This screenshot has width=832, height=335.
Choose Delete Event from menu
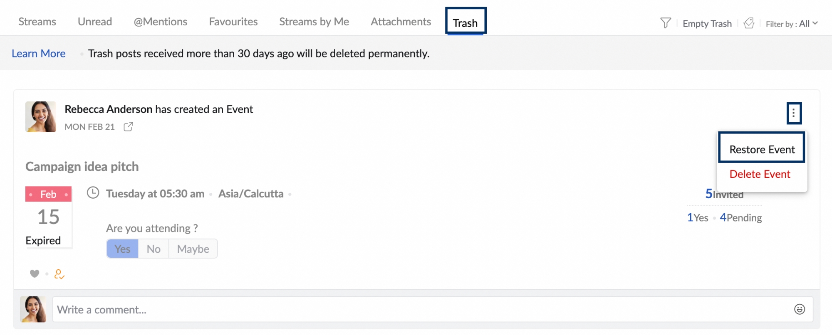[760, 174]
